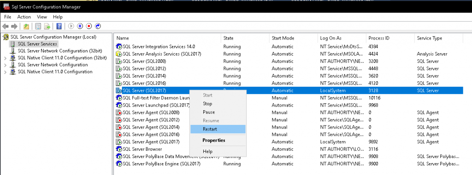Click the SQL Server Agent (SQL2008) stopped icon
The image size is (472, 175).
pyautogui.click(x=119, y=113)
